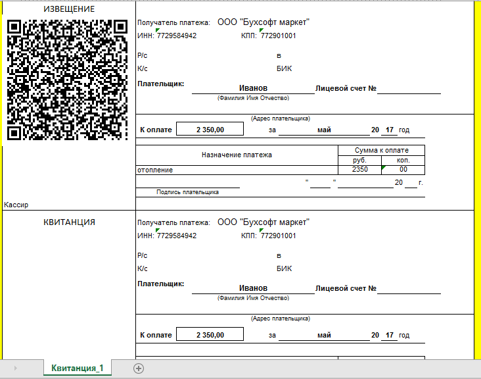Select the Р/с label in ИЗВЕЩЕНИЕ
This screenshot has height=379, width=481.
point(143,55)
